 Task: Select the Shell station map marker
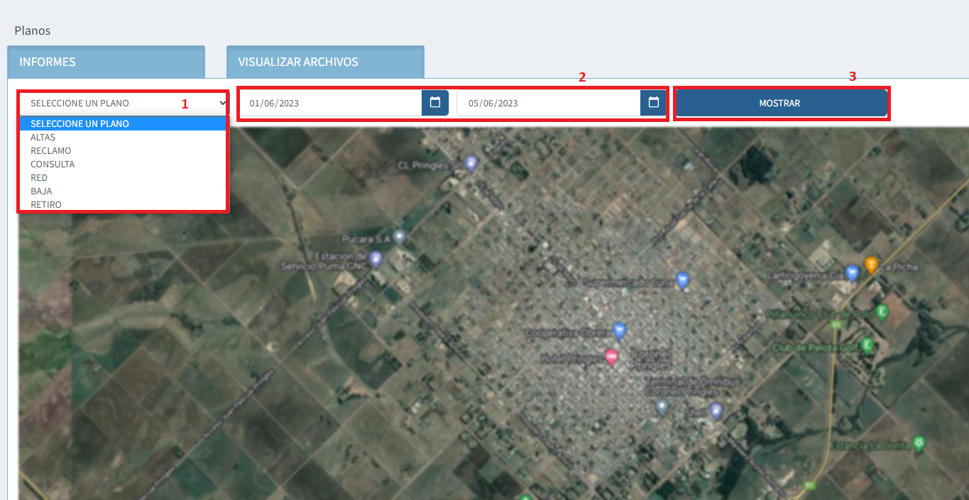click(716, 410)
